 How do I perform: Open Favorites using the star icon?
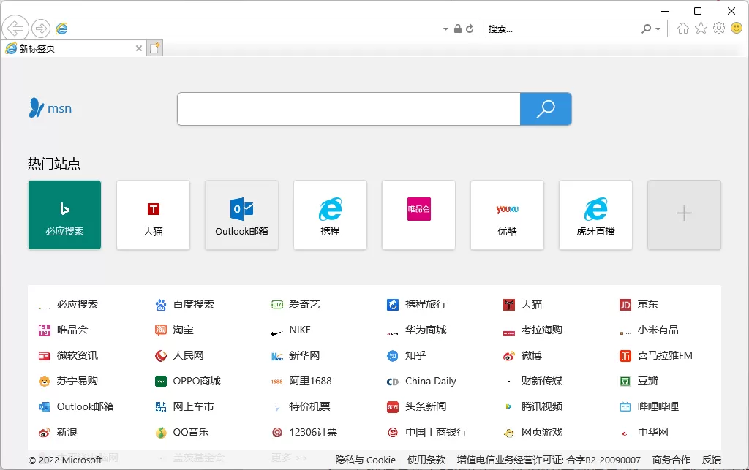(x=701, y=28)
